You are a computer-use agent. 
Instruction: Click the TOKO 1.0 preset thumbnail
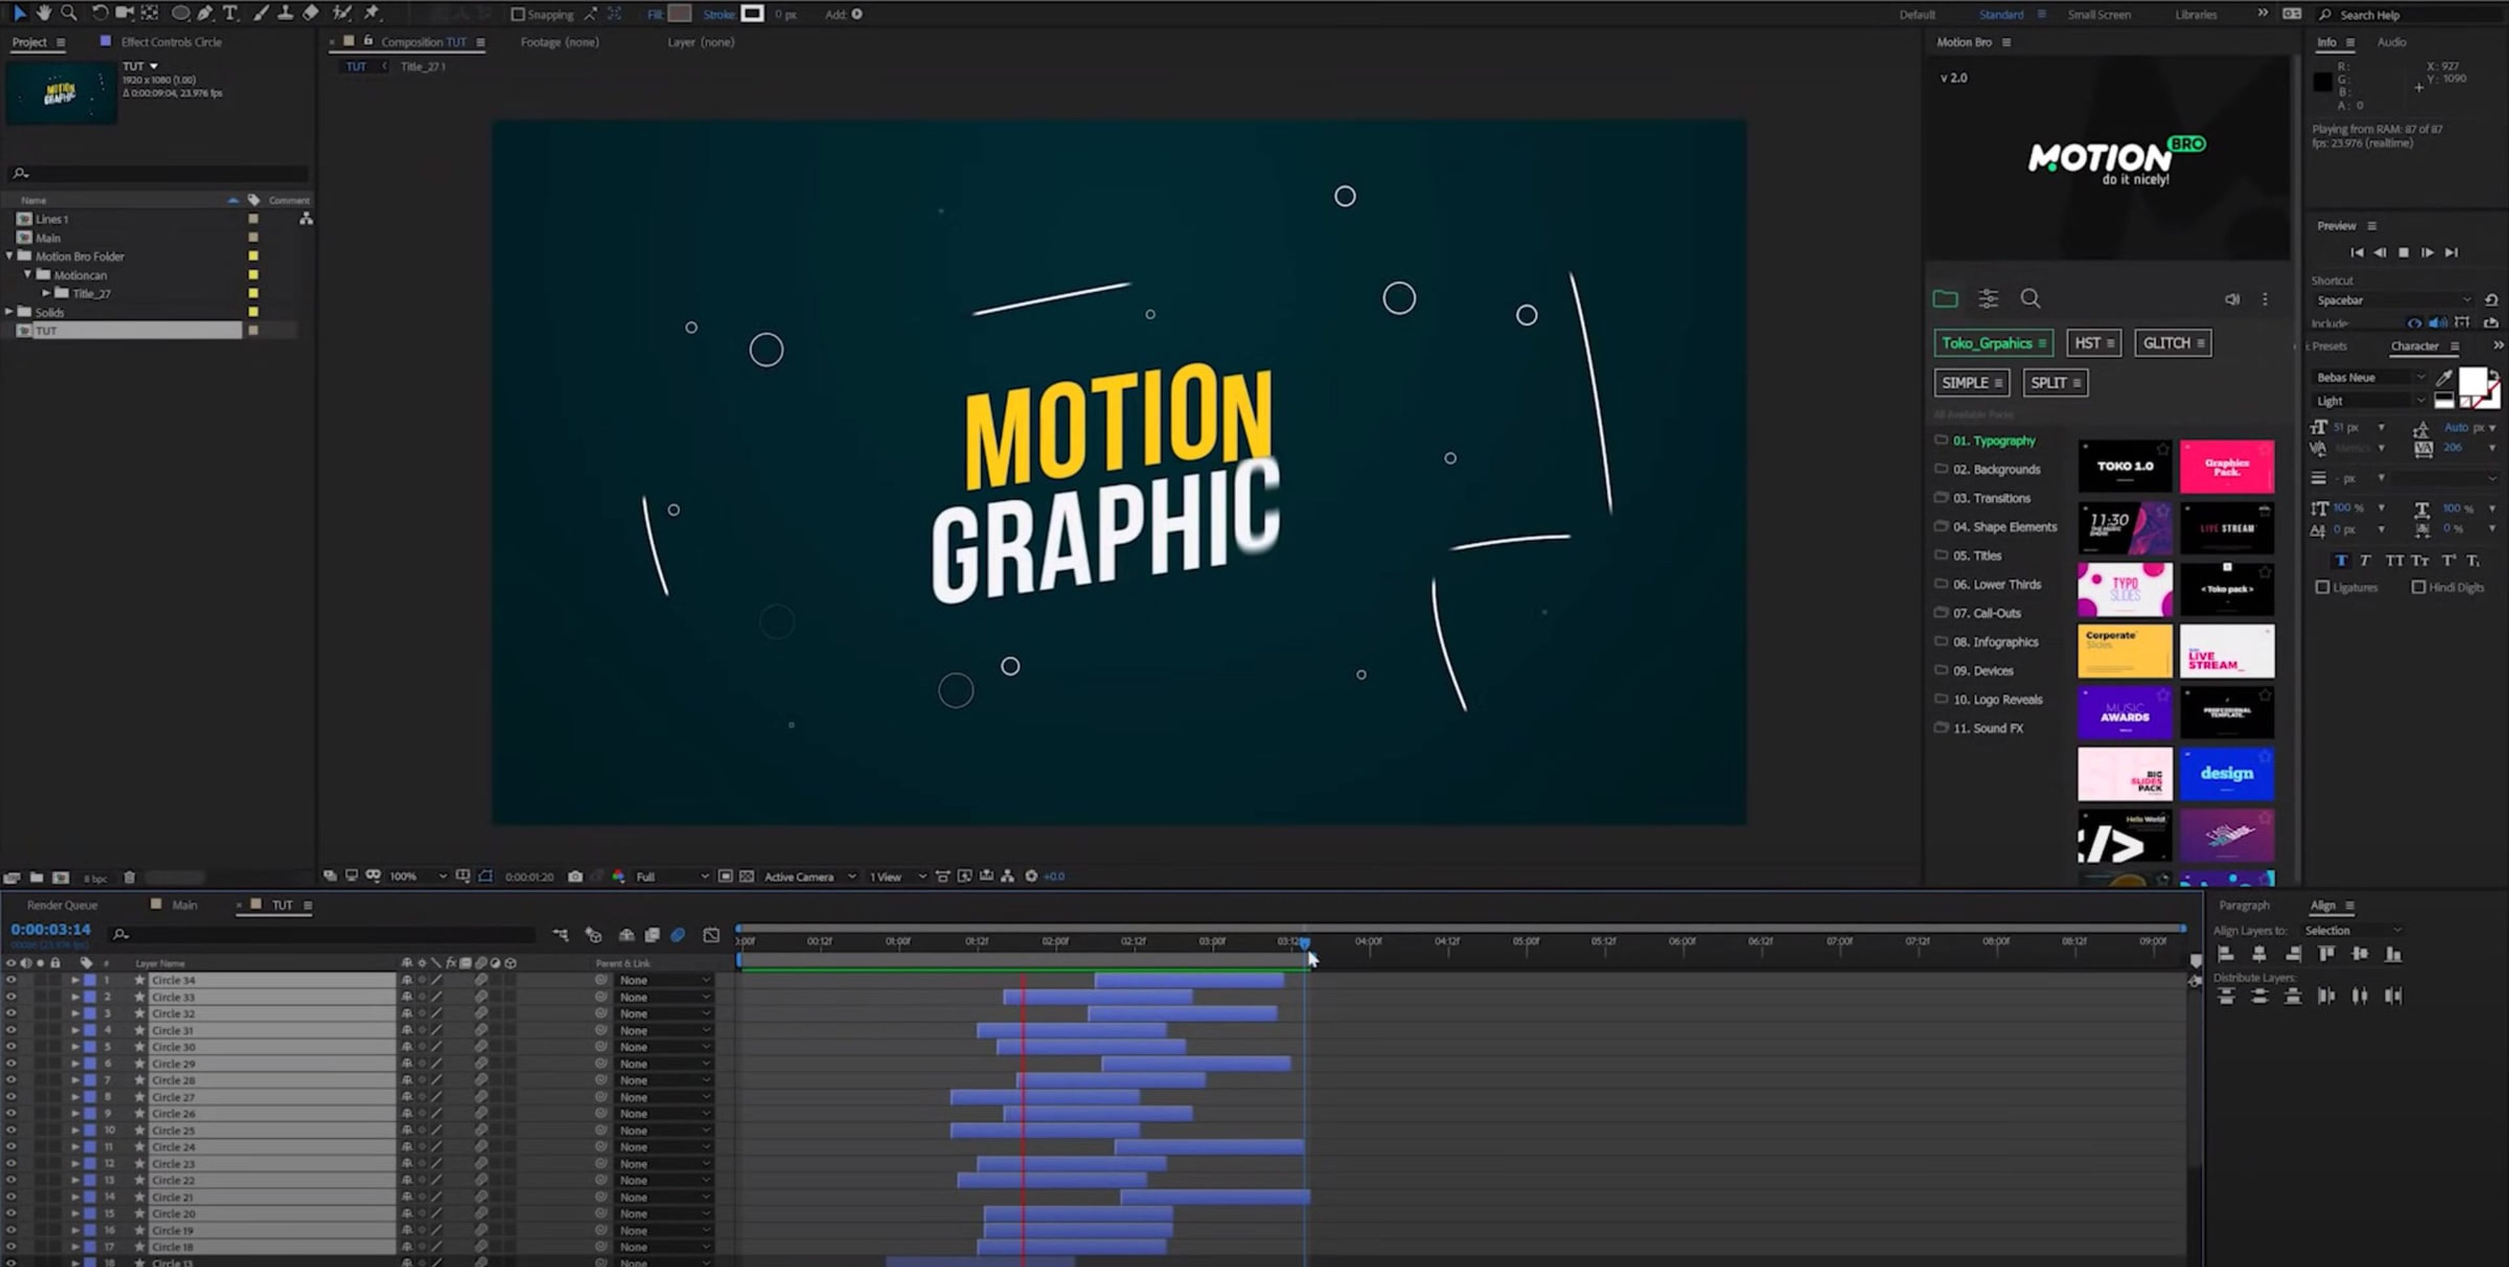[2124, 467]
